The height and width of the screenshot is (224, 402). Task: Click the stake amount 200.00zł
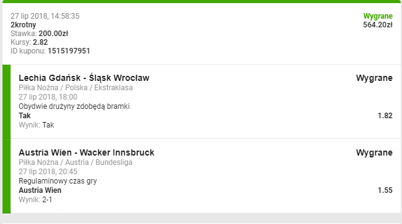point(54,34)
